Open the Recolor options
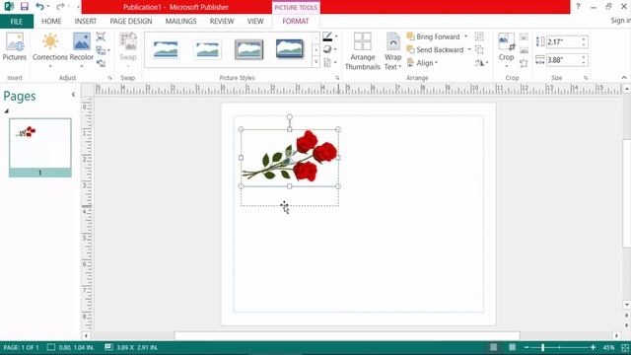The width and height of the screenshot is (631, 355). pyautogui.click(x=81, y=50)
